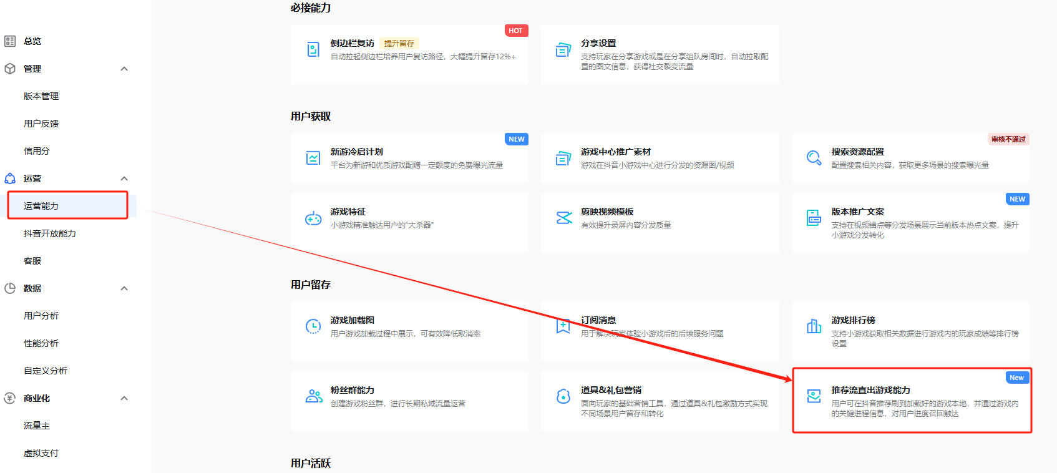The height and width of the screenshot is (473, 1057).
Task: Click the 分享设置 card icon
Action: click(563, 49)
